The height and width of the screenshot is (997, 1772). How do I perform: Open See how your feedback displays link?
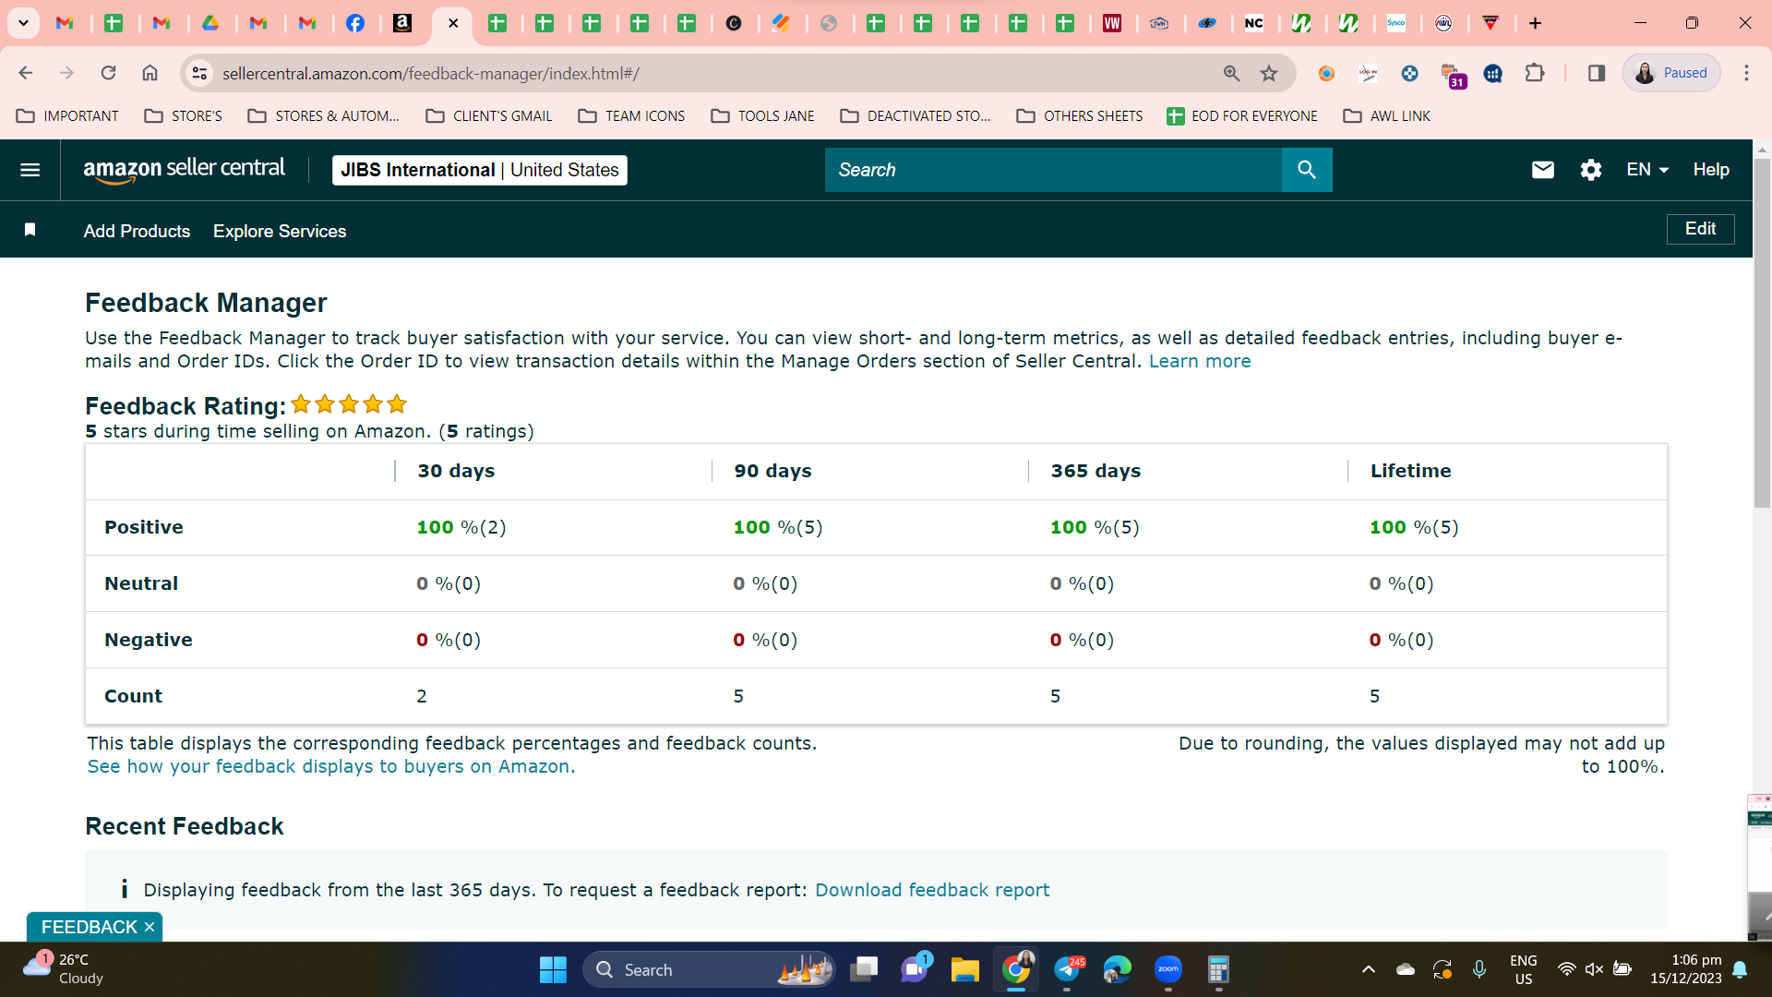330,766
